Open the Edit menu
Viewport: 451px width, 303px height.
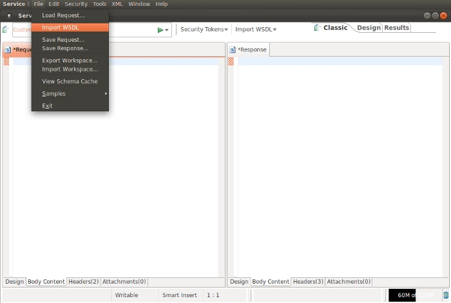pos(53,4)
